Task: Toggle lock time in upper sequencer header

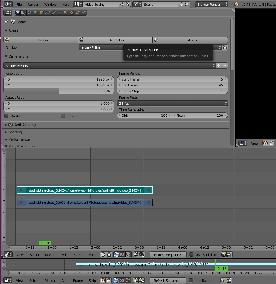Action: pyautogui.click(x=109, y=254)
